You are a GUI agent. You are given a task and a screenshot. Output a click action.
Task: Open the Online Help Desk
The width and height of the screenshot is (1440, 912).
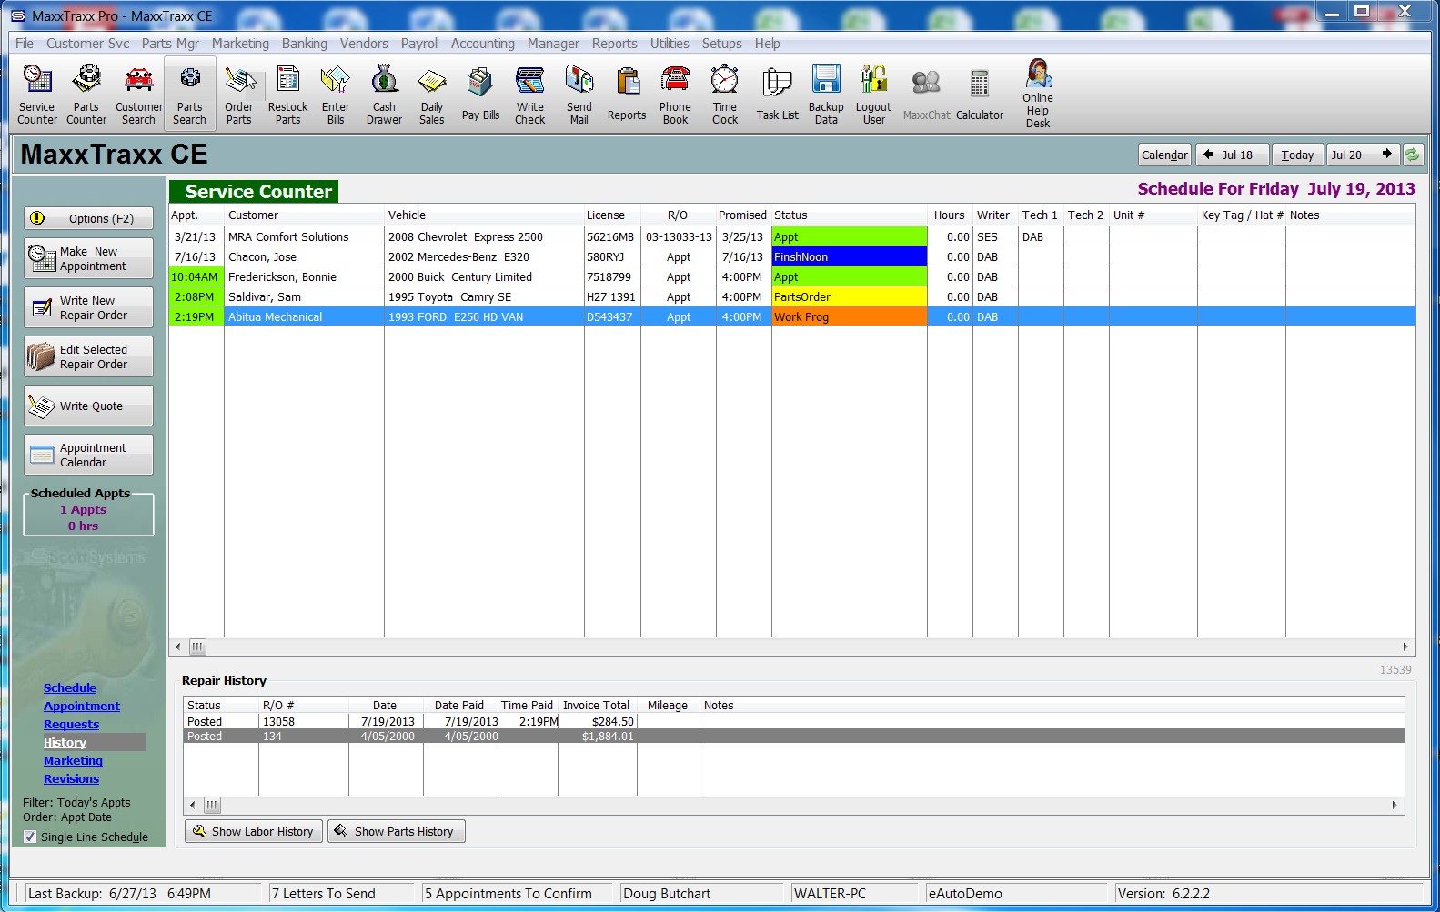(1038, 95)
